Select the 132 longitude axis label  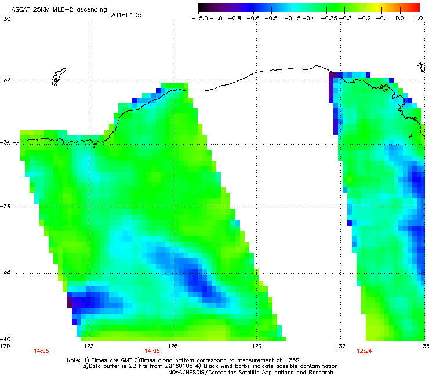tap(341, 346)
